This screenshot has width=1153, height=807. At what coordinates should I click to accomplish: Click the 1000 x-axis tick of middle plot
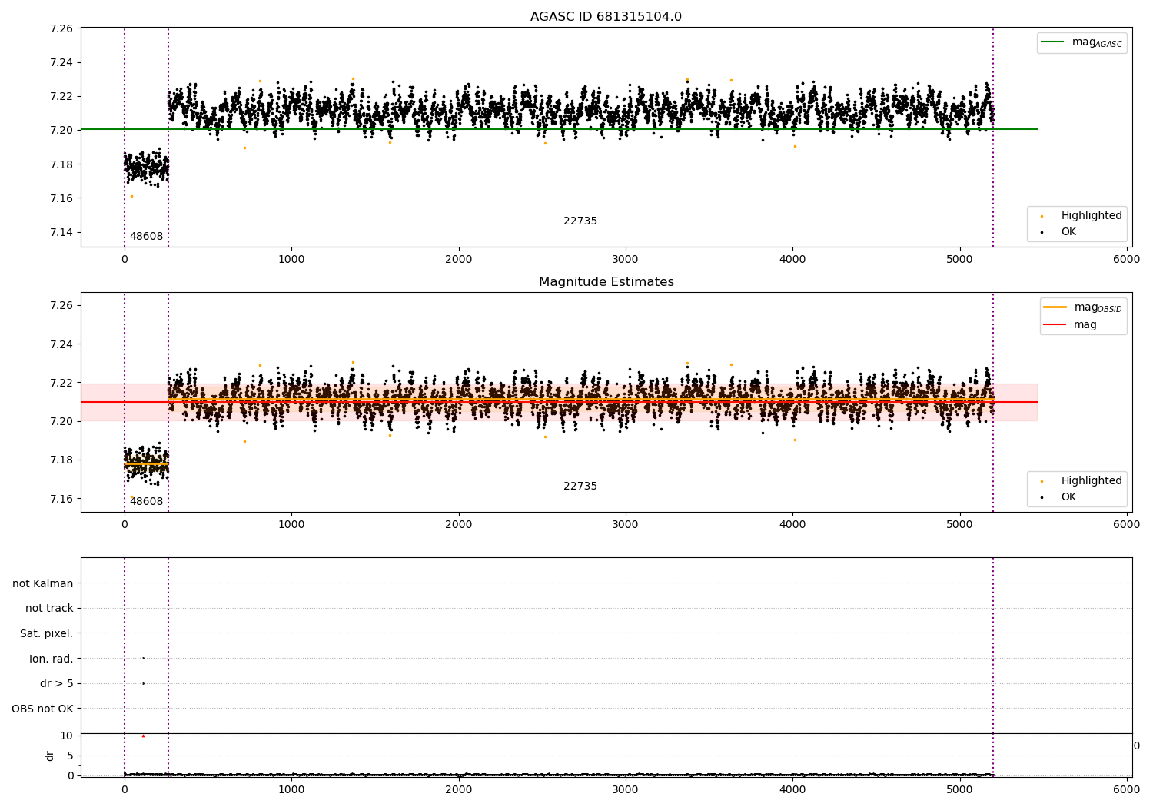pyautogui.click(x=291, y=525)
